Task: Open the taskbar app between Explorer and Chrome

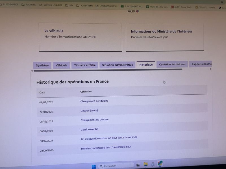Action: pyautogui.click(x=153, y=164)
